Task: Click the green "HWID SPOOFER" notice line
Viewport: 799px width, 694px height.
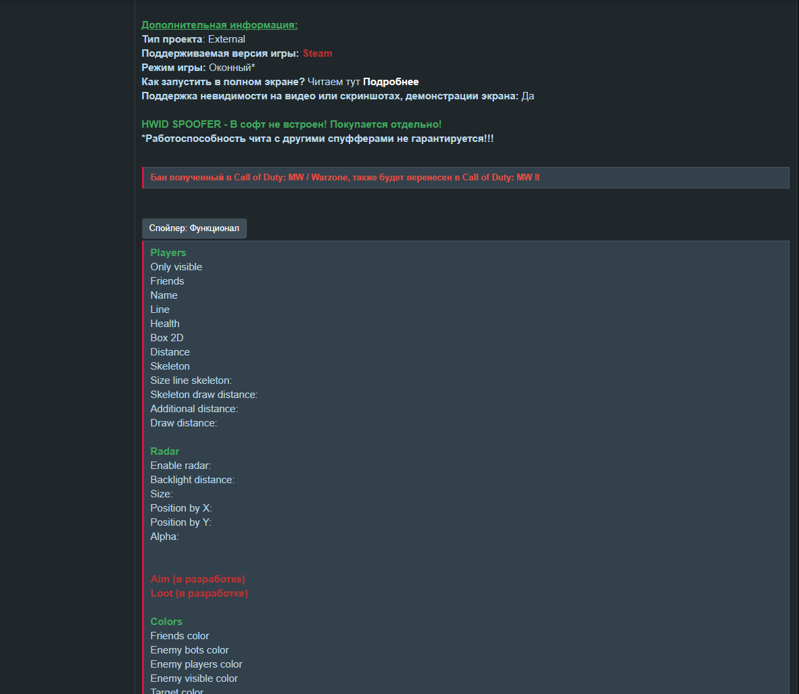Action: [291, 124]
